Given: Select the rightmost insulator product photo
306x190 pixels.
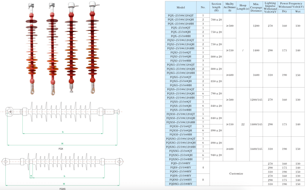Looking at the screenshot, I should point(92,48).
